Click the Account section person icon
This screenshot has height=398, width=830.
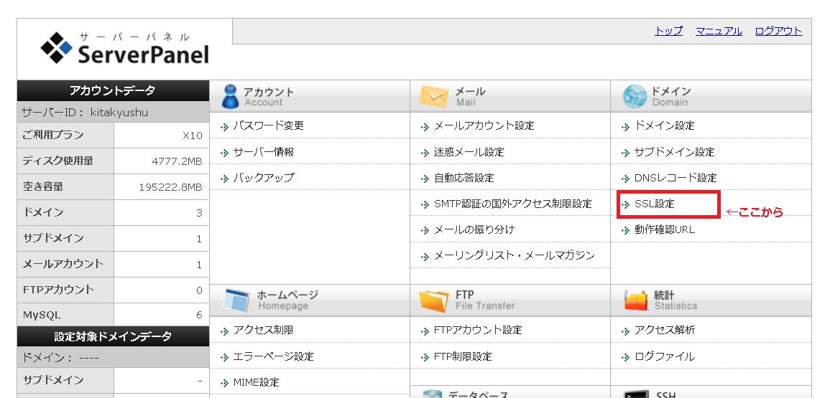click(x=230, y=96)
